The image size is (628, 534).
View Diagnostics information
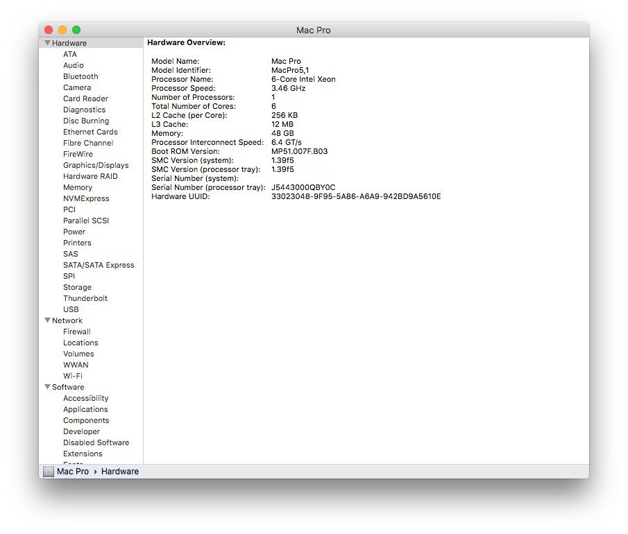[x=84, y=110]
